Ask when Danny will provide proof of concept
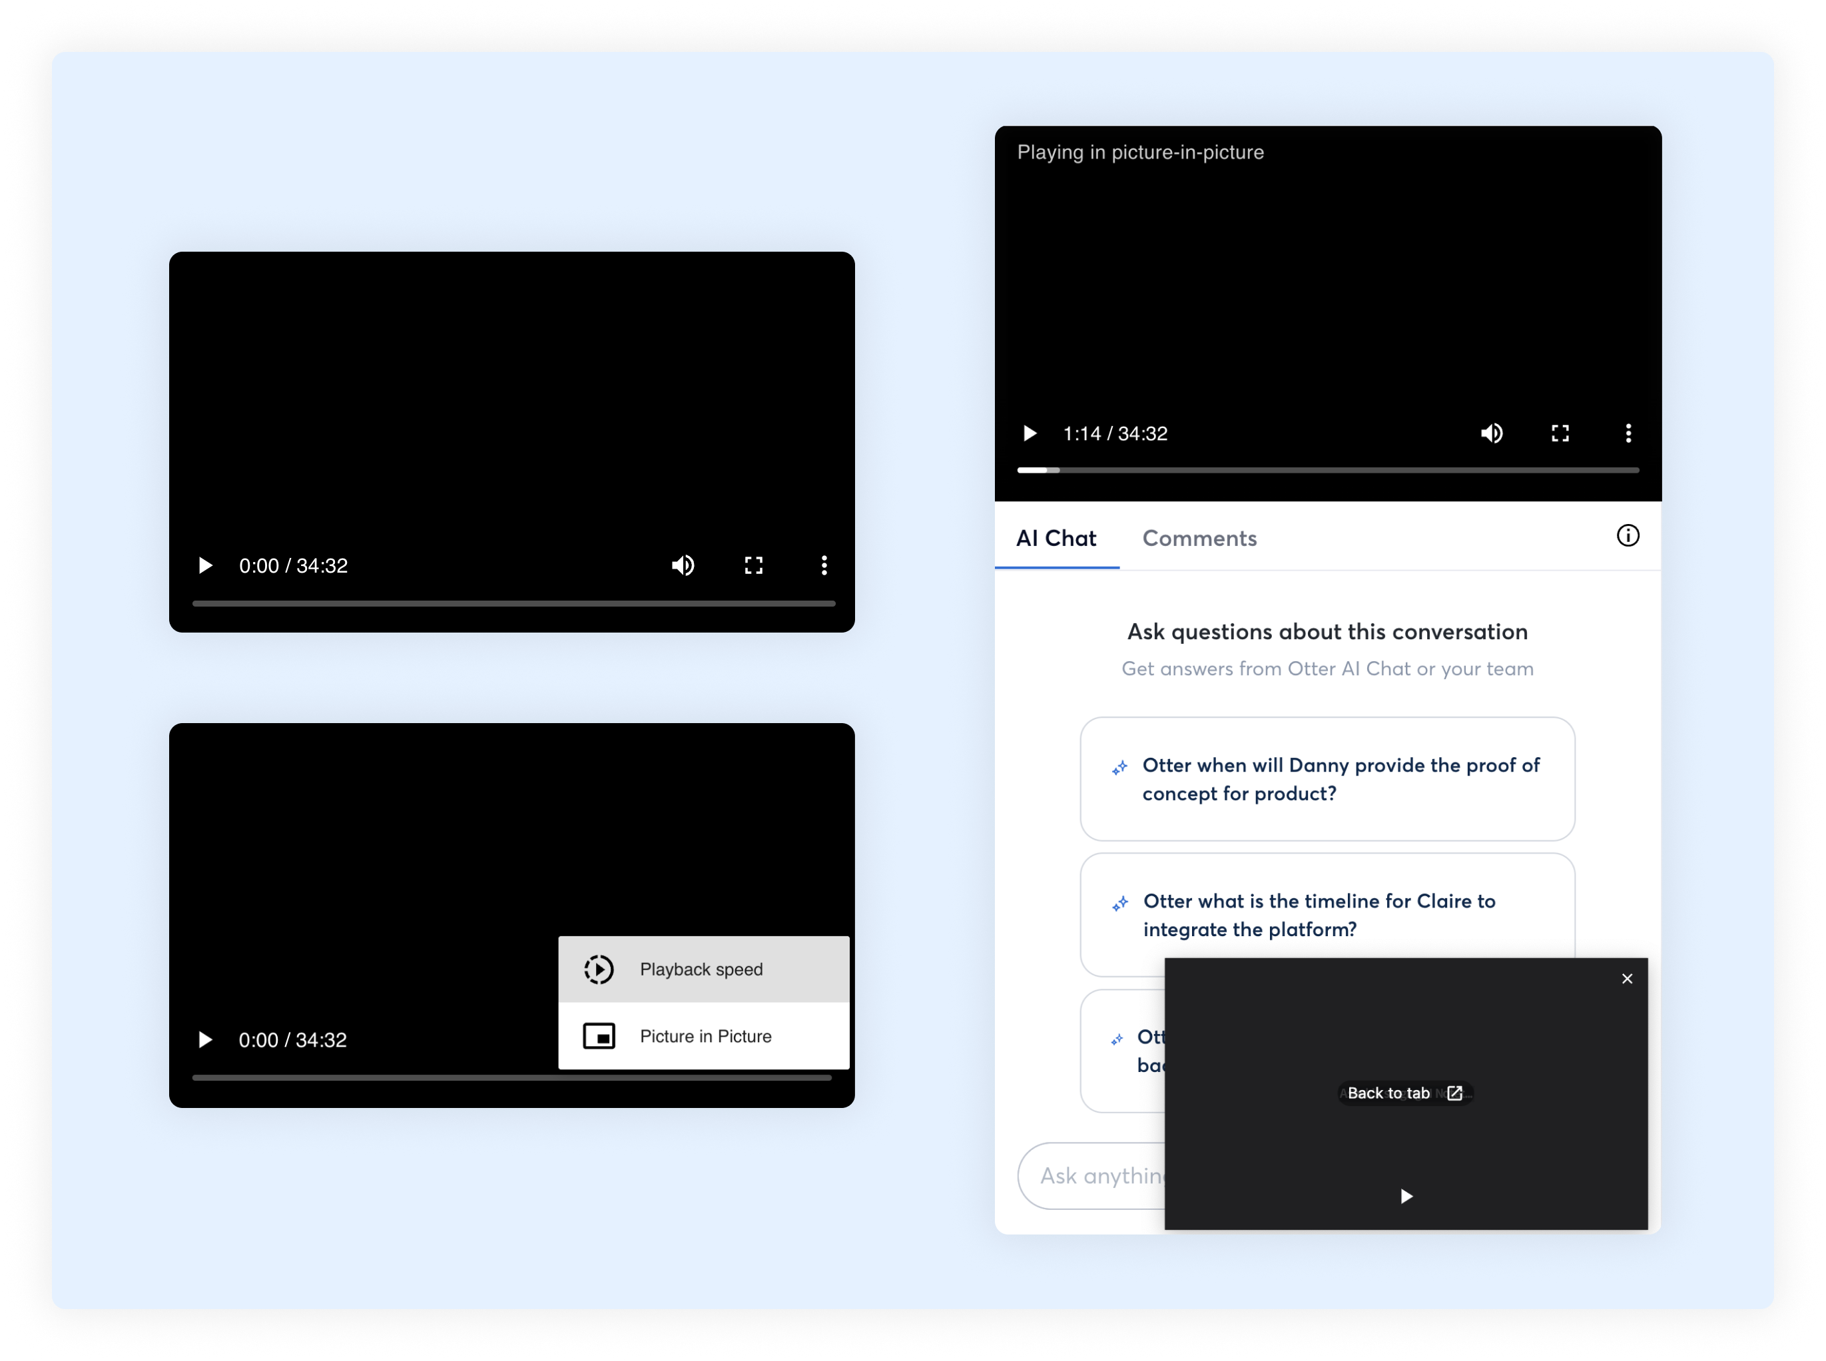The height and width of the screenshot is (1361, 1826). 1327,778
